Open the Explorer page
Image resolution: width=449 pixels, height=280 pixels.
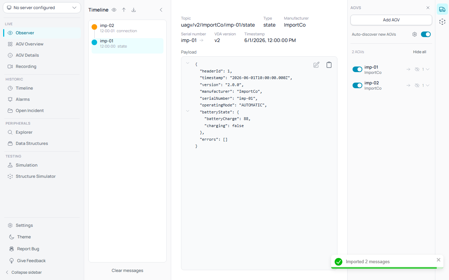pos(42,132)
